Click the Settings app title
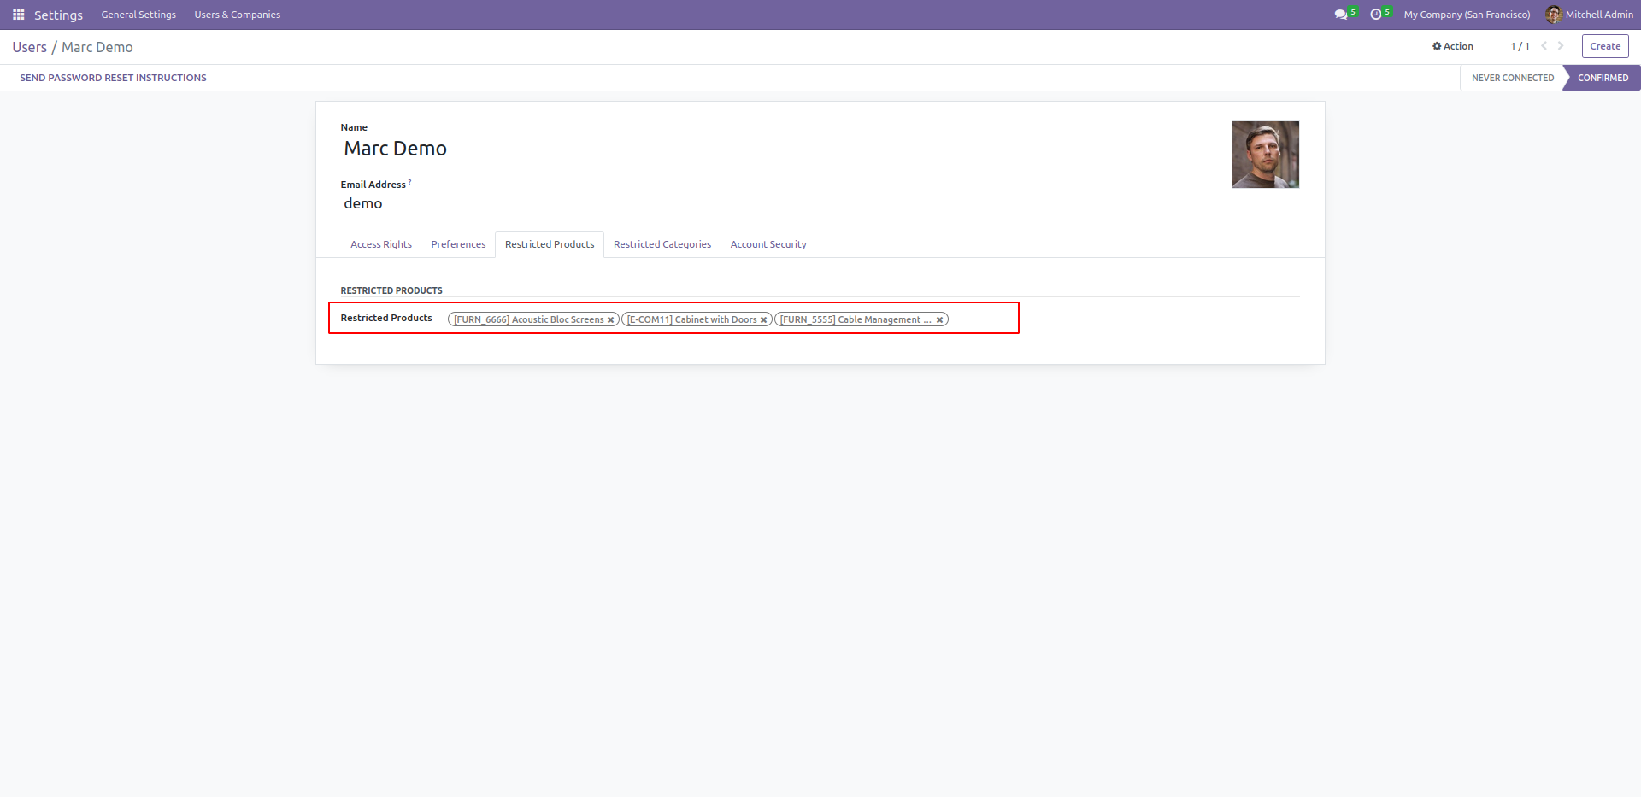The height and width of the screenshot is (797, 1641). point(58,15)
